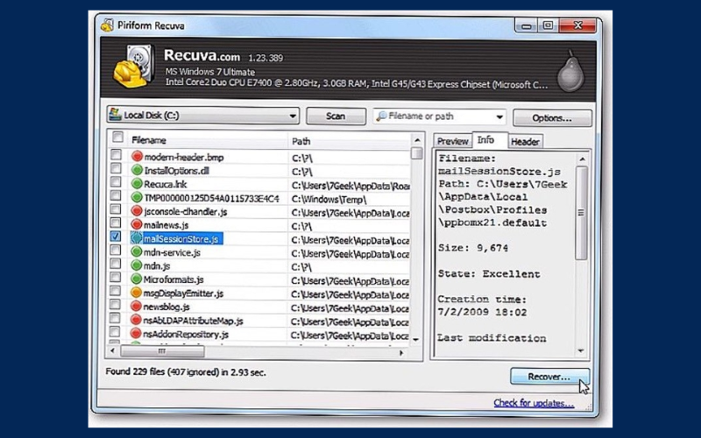Click the red status icon beside mailnews.js
701x438 pixels.
coord(137,225)
